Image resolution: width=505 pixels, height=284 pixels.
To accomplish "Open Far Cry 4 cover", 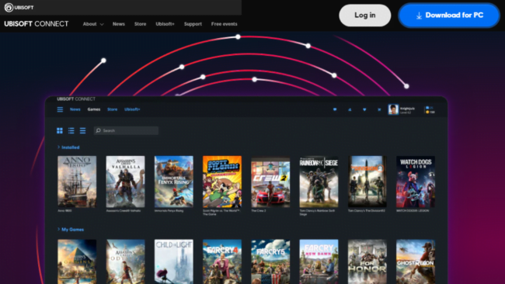I will click(222, 261).
